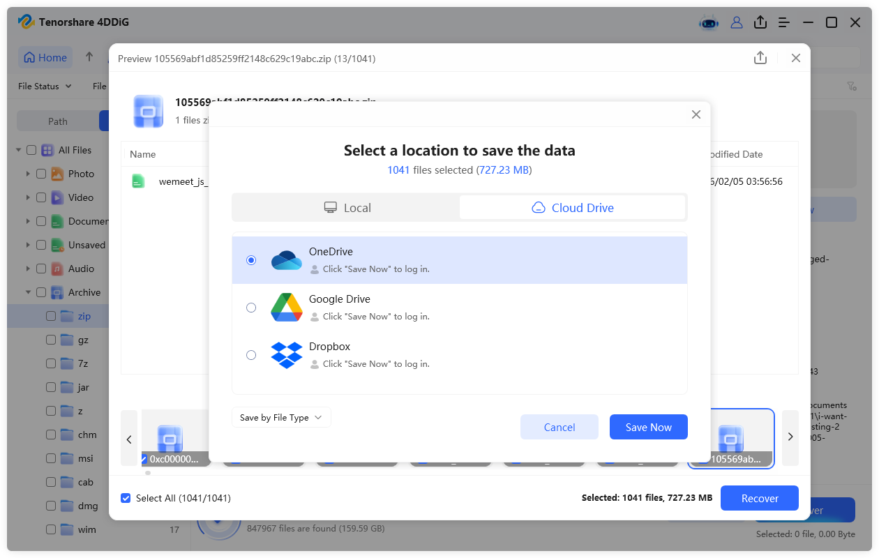Open the user account icon
Viewport: 879px width, 558px height.
(737, 22)
